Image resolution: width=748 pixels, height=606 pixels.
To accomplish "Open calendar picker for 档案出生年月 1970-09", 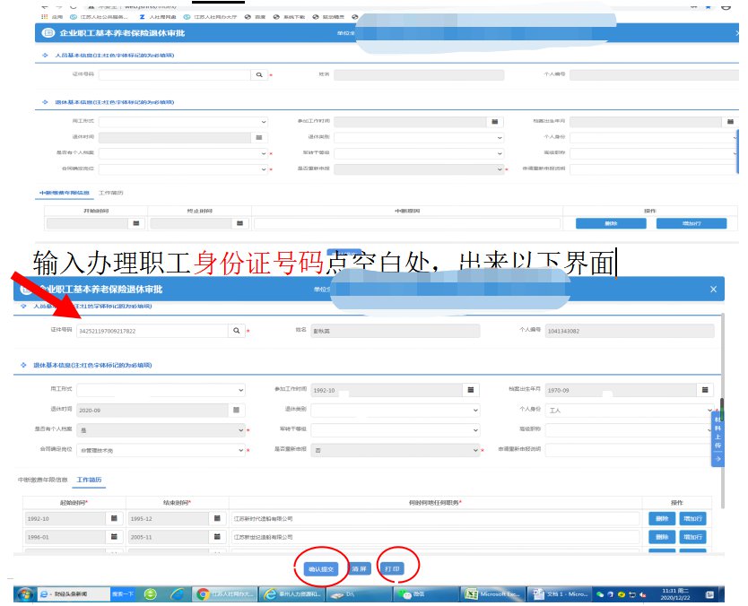I will point(702,390).
